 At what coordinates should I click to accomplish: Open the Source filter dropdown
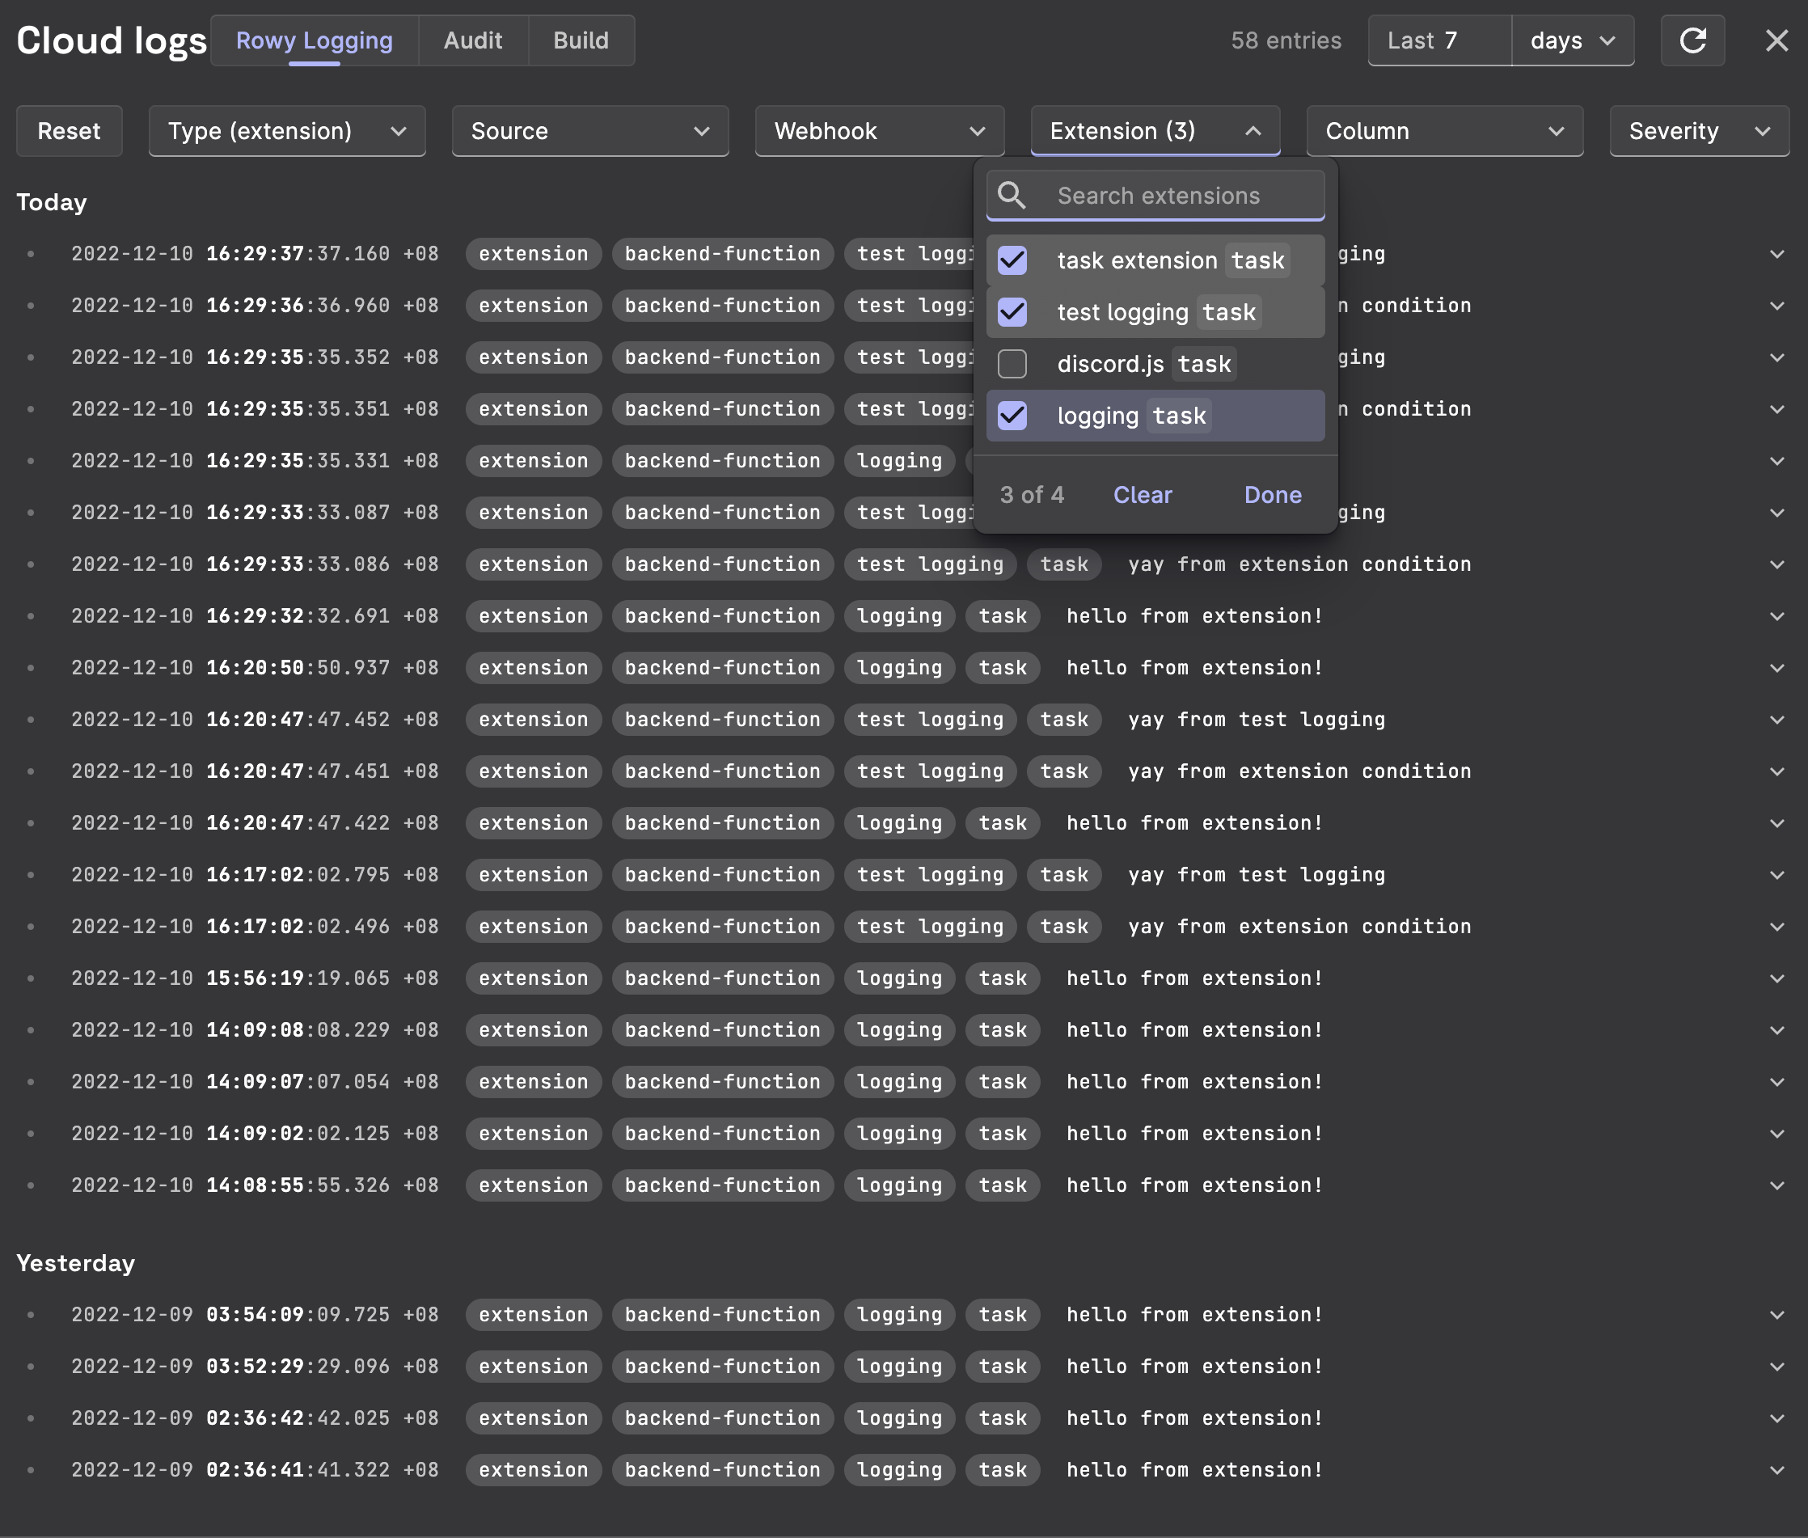point(590,132)
